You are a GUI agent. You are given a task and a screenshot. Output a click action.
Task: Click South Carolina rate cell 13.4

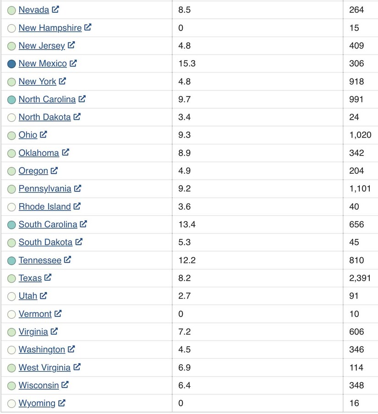point(187,224)
